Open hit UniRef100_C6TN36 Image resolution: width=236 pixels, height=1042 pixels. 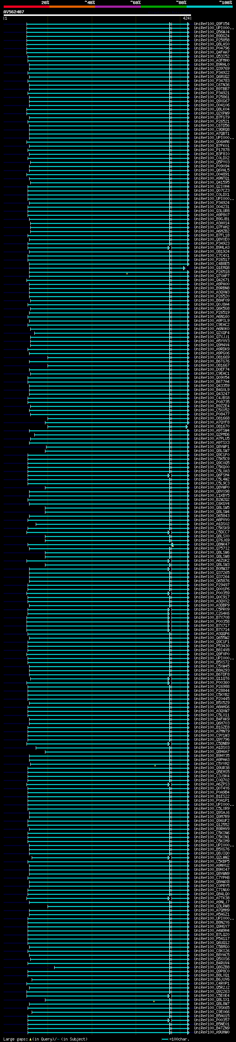tap(212, 85)
